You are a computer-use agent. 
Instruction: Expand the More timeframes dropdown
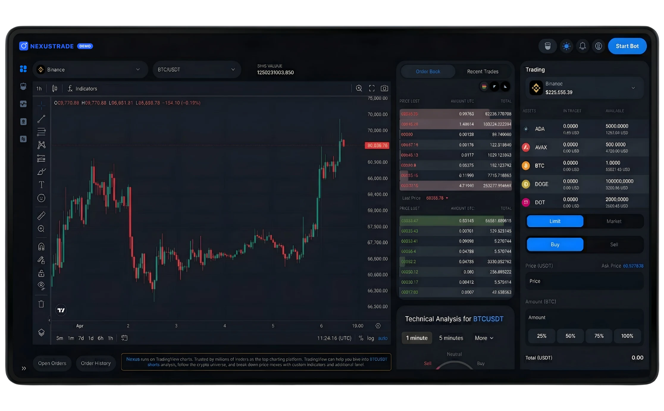tap(484, 338)
